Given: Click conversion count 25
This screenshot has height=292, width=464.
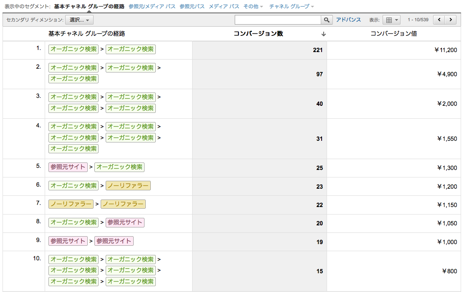Looking at the screenshot, I should pos(319,168).
